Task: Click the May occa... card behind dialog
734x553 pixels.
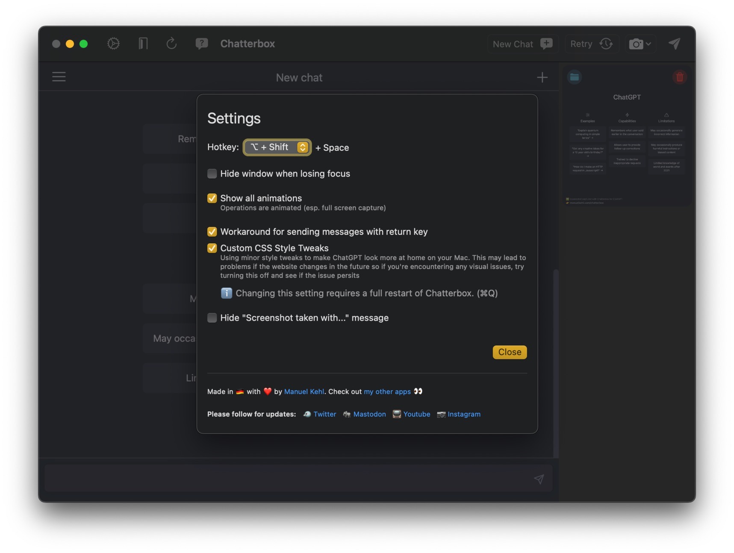Action: click(170, 338)
